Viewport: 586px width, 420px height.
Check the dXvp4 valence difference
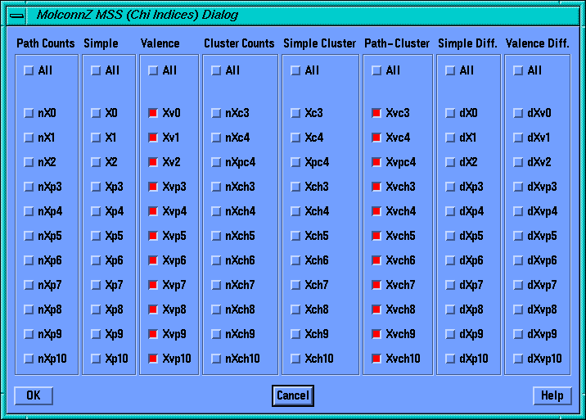(519, 211)
